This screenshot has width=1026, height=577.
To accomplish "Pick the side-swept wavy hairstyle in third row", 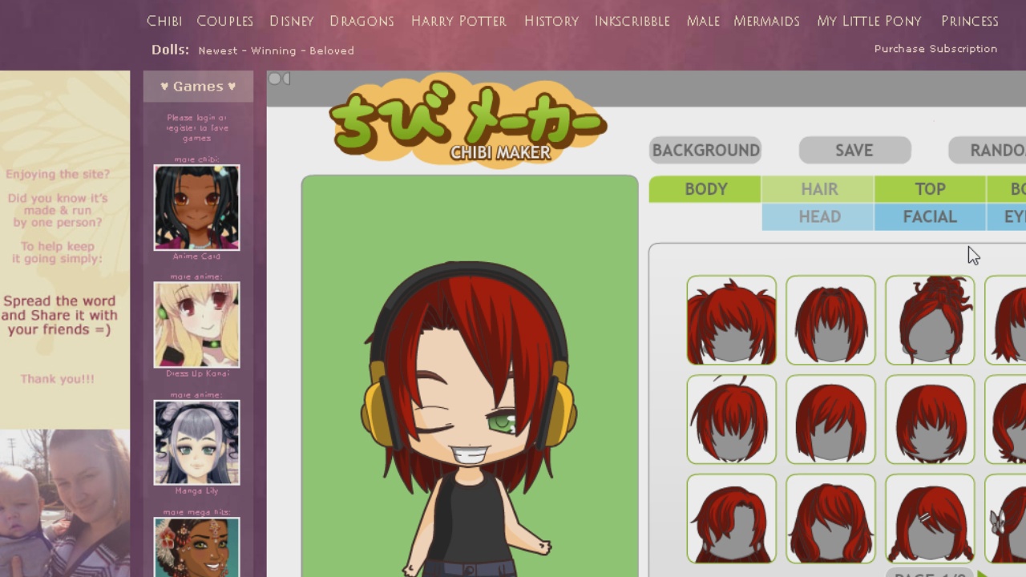I will [731, 518].
